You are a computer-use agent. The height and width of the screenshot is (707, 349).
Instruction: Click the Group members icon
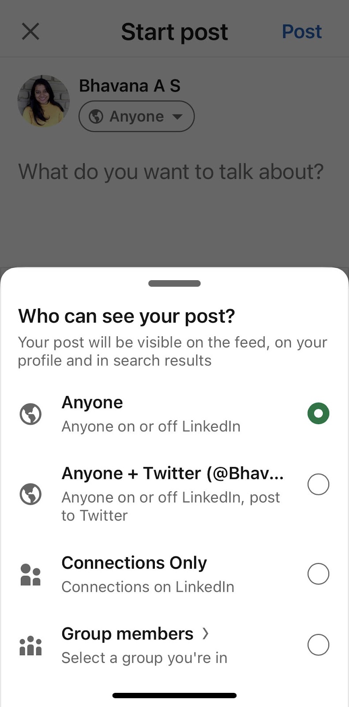pos(31,646)
